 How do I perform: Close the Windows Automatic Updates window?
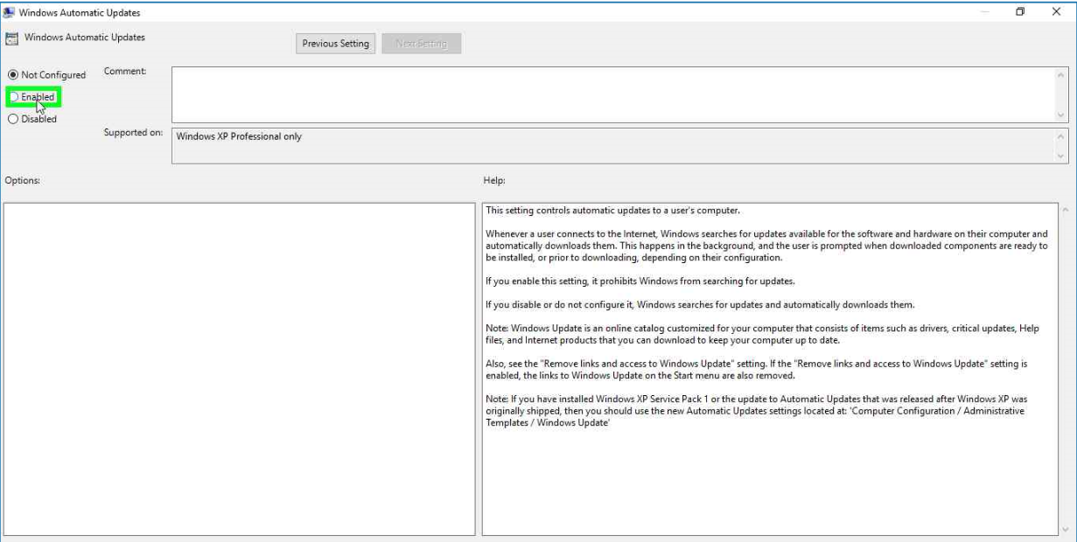click(1056, 12)
